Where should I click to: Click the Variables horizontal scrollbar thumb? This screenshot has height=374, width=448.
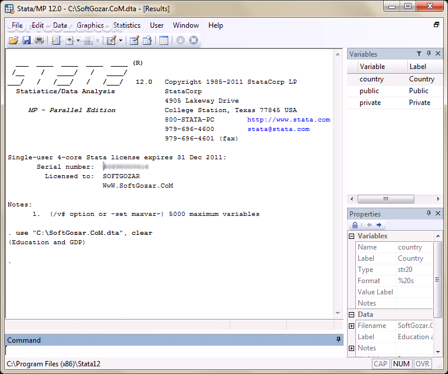pyautogui.click(x=385, y=199)
